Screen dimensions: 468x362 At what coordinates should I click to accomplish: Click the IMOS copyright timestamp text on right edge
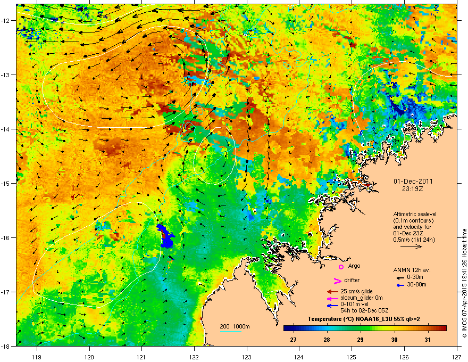tap(464, 283)
